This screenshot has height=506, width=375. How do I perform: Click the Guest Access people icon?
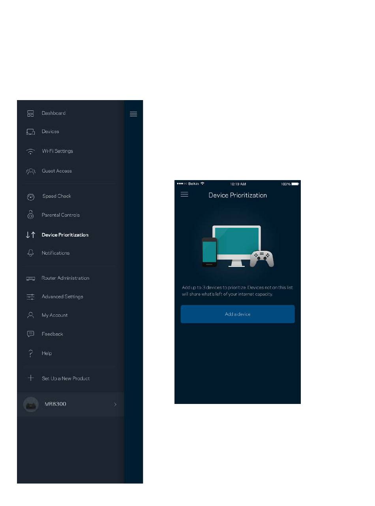tap(30, 171)
